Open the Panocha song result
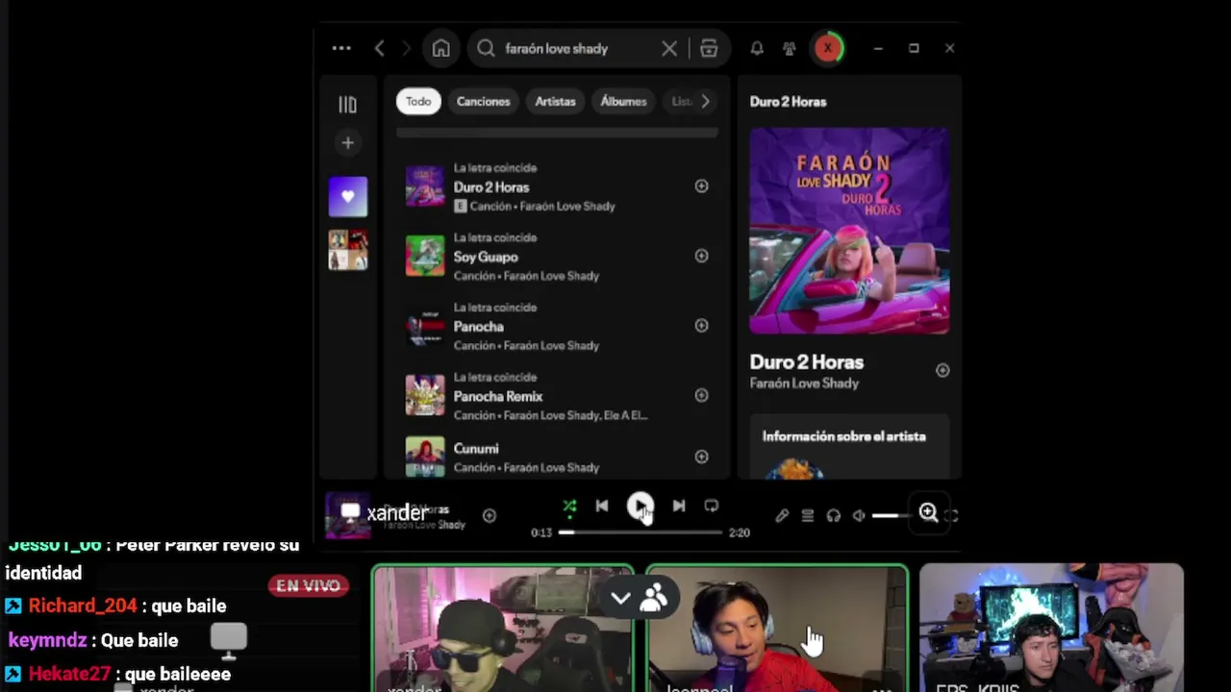Viewport: 1231px width, 692px height. (x=557, y=326)
